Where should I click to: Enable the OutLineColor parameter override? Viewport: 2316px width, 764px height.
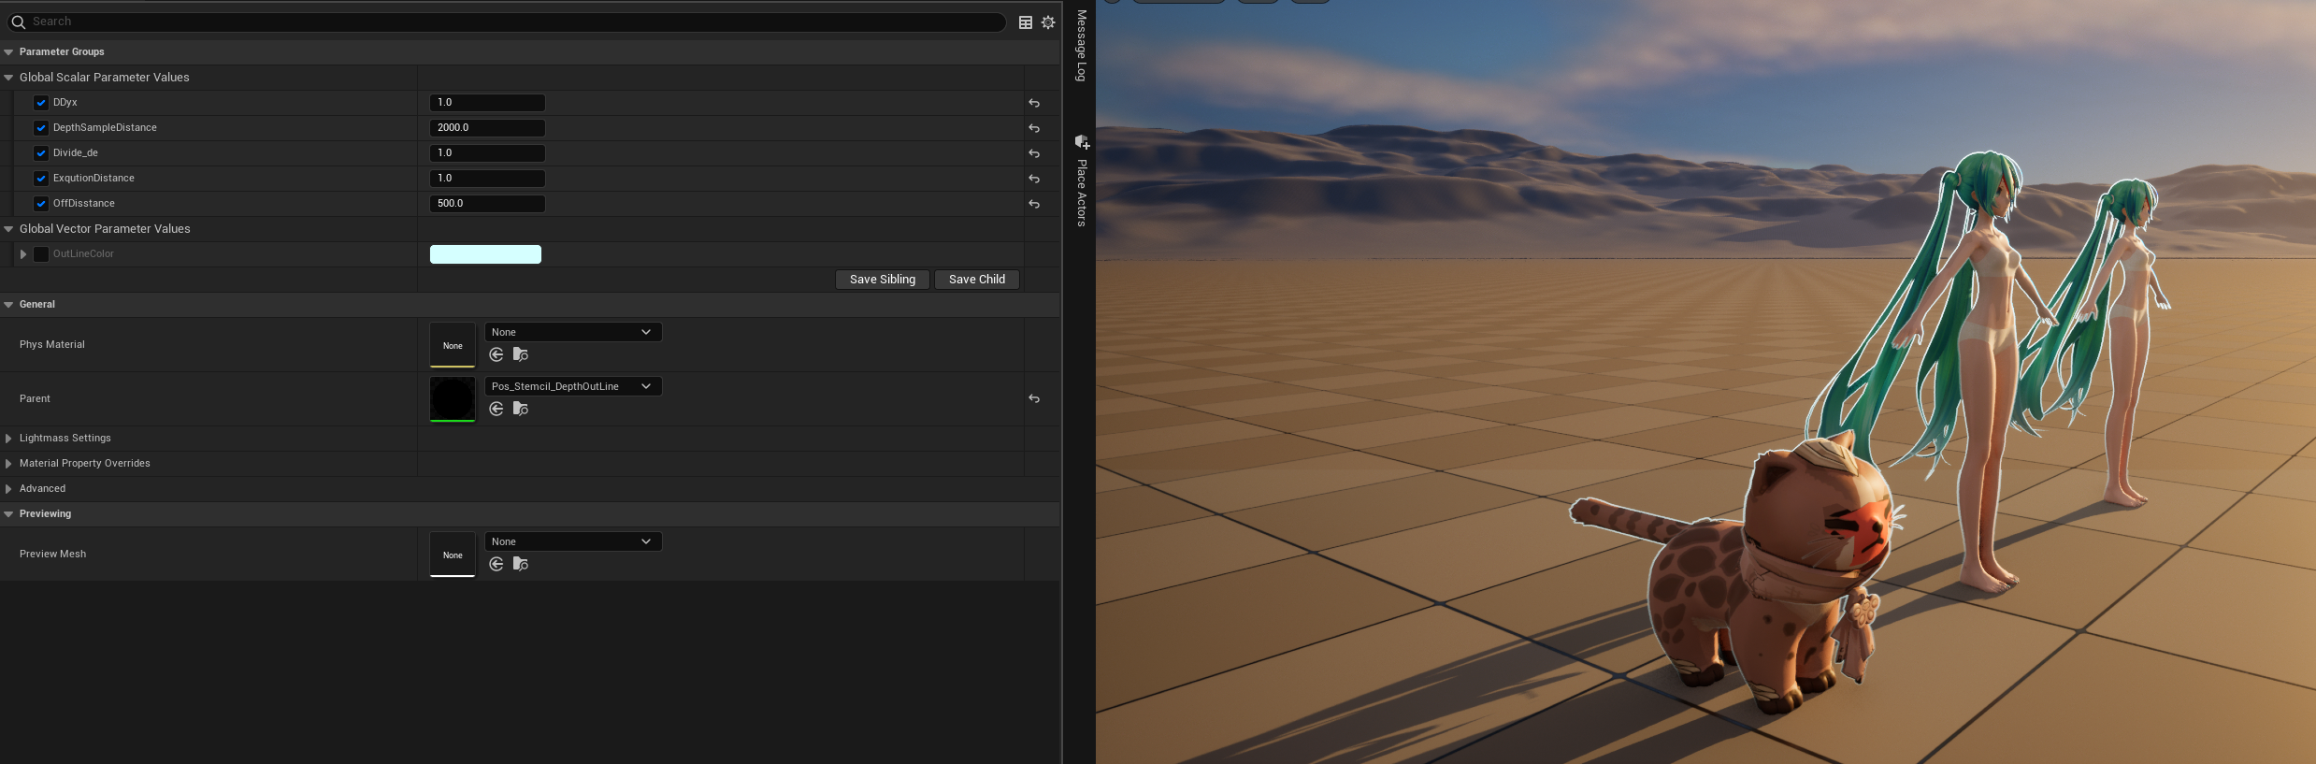[41, 254]
